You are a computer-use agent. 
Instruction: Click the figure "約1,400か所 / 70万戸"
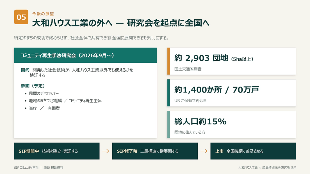[216, 90]
